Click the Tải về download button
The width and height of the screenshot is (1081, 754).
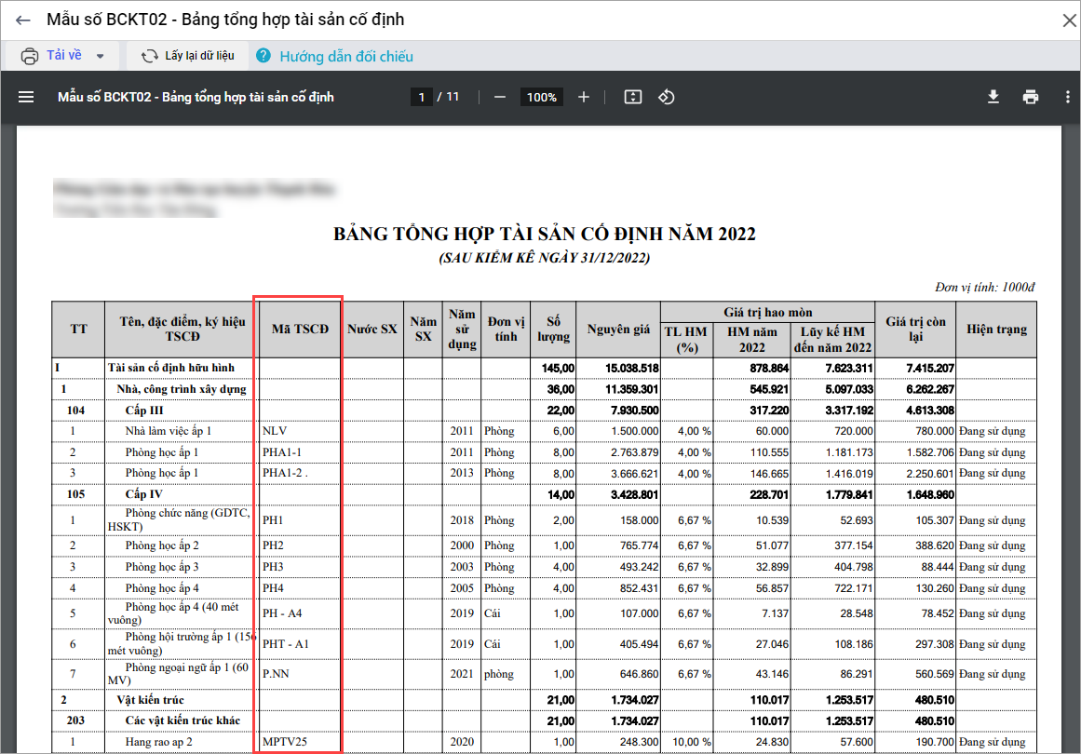53,56
